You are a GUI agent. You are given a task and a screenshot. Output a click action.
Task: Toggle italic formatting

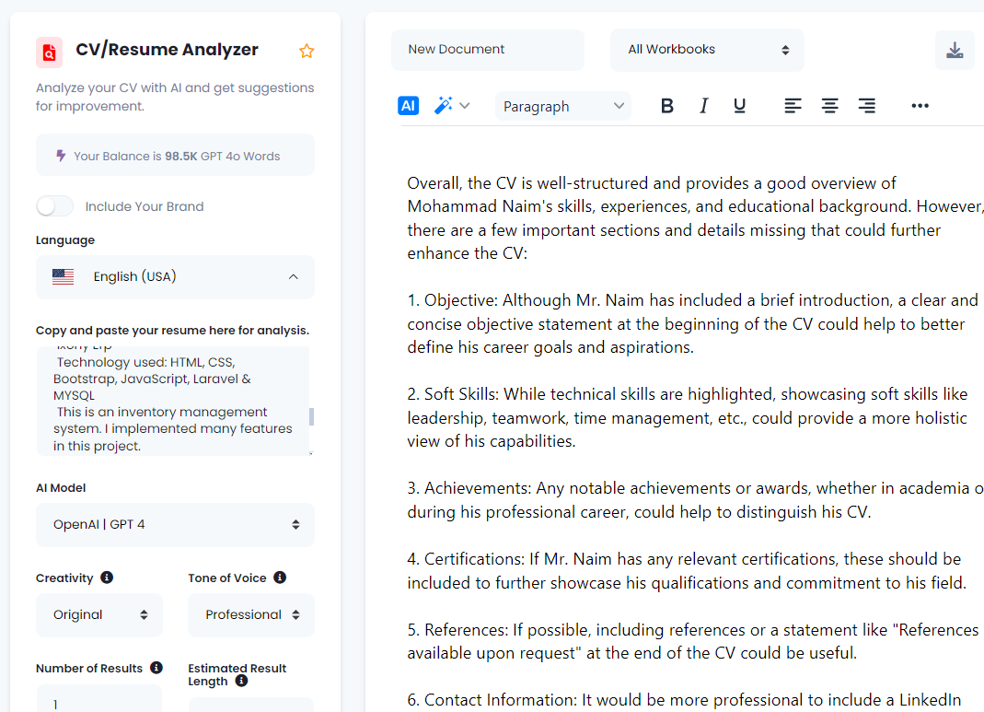click(x=704, y=106)
